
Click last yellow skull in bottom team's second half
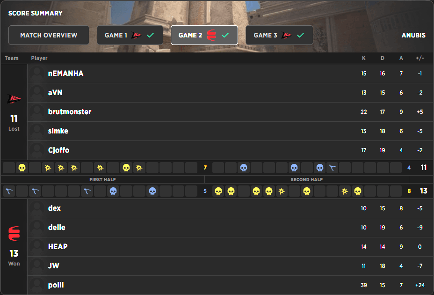(358, 191)
